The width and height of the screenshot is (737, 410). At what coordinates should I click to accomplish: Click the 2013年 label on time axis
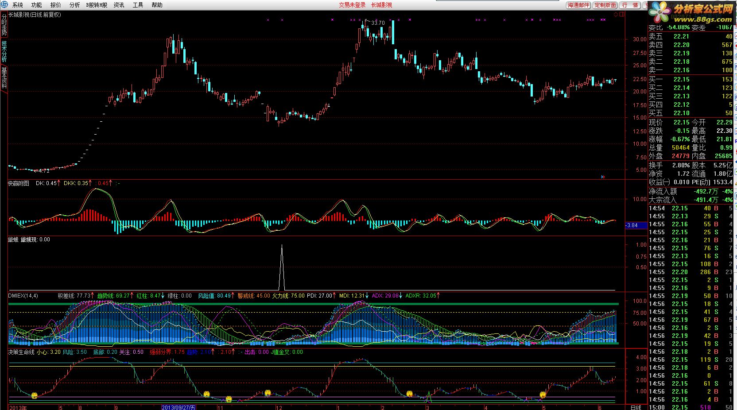tap(18, 407)
